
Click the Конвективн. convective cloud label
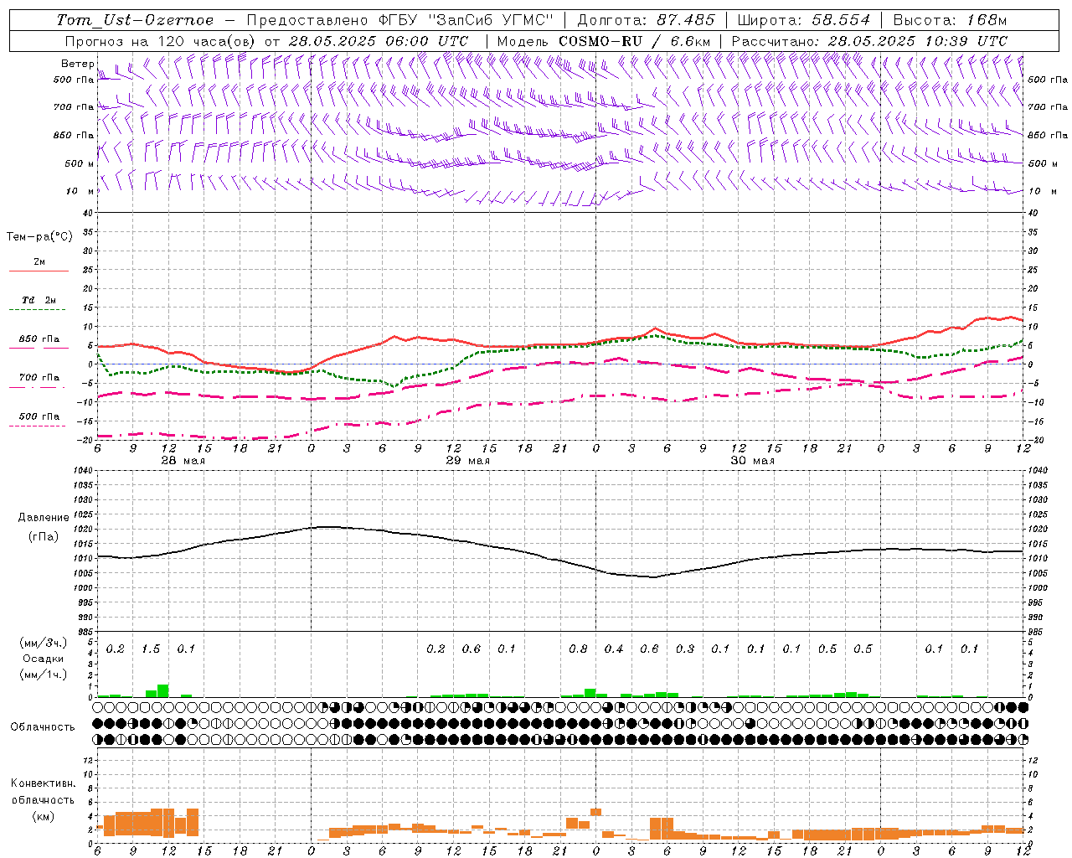tap(43, 783)
